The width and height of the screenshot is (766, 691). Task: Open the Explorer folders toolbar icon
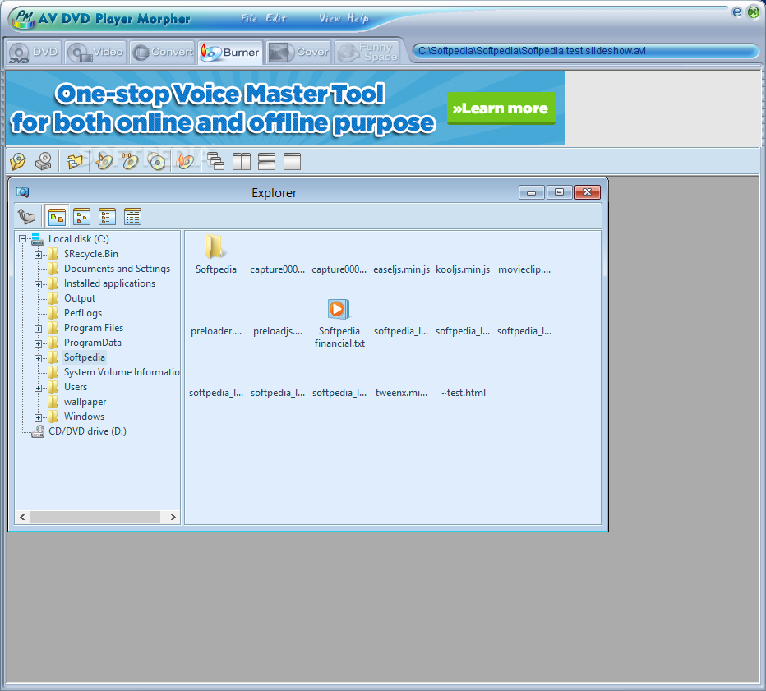point(75,161)
